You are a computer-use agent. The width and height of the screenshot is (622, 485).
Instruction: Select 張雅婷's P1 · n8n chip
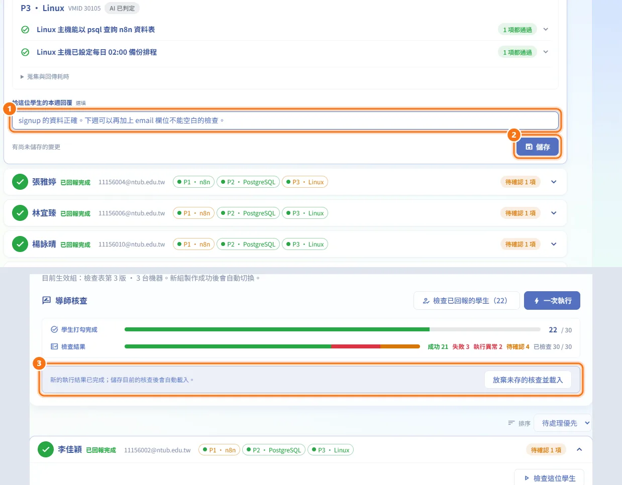coord(193,182)
